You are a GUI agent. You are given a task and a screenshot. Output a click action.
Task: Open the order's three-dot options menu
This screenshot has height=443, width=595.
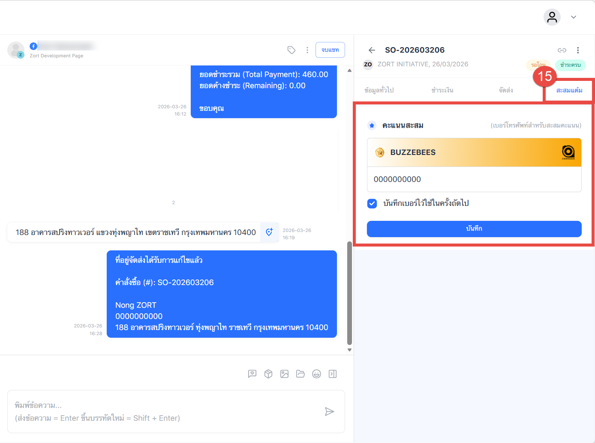pos(578,50)
